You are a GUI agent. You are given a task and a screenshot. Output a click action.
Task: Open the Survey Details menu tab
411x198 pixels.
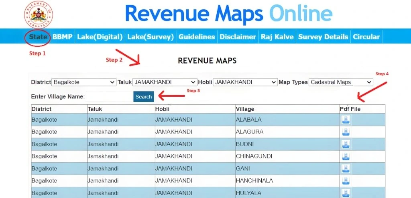(x=323, y=37)
